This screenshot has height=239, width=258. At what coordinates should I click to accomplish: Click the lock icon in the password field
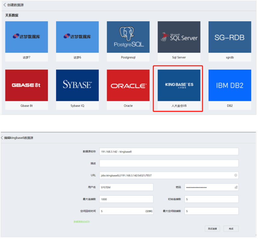point(236,187)
